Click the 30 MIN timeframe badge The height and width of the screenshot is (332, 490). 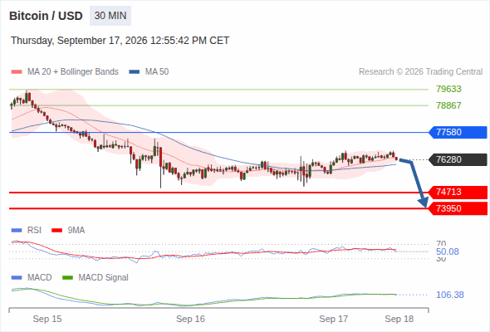110,16
